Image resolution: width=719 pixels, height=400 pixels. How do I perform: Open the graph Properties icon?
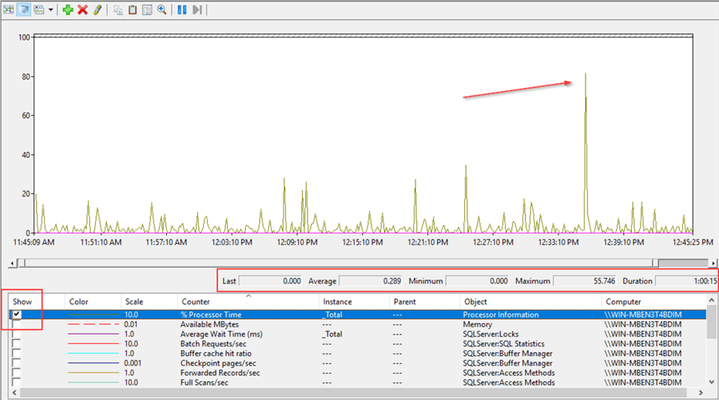[x=147, y=10]
